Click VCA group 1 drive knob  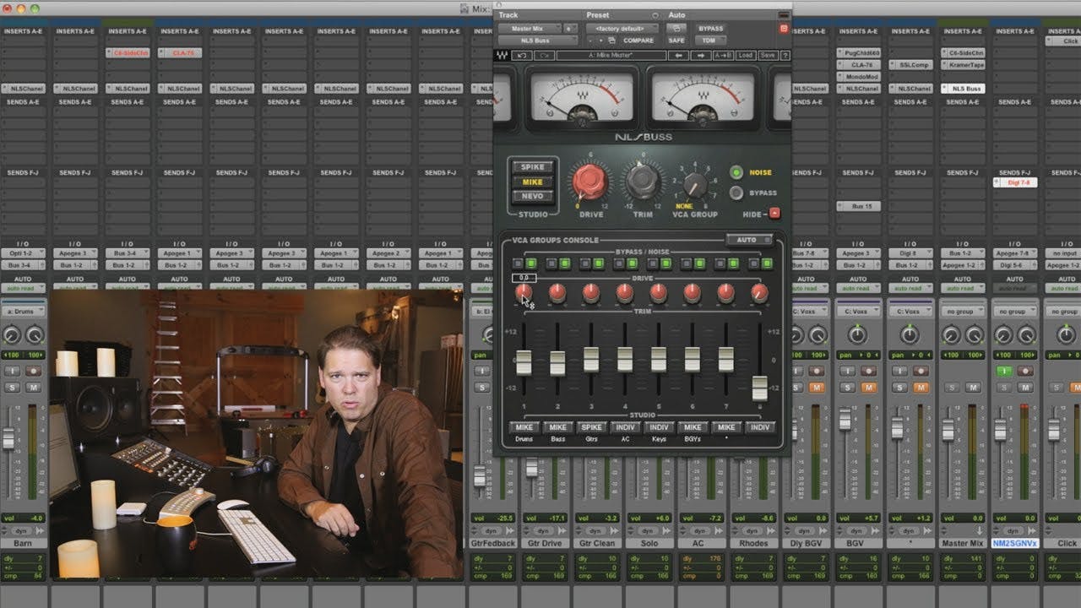click(x=524, y=292)
